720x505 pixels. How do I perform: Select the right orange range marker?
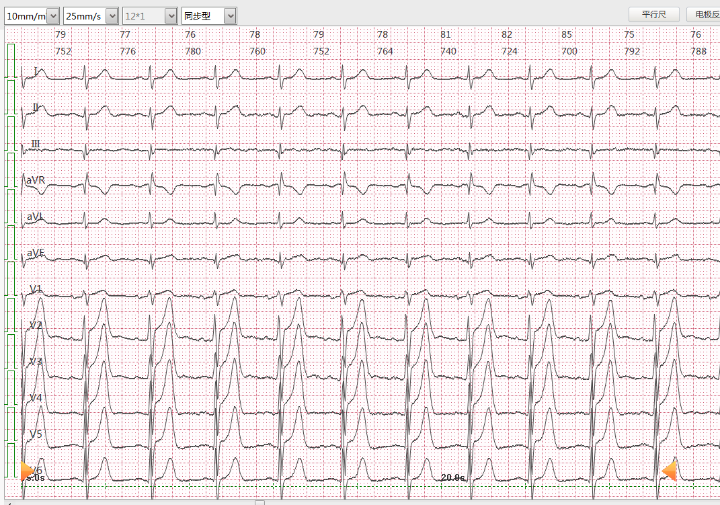[669, 471]
